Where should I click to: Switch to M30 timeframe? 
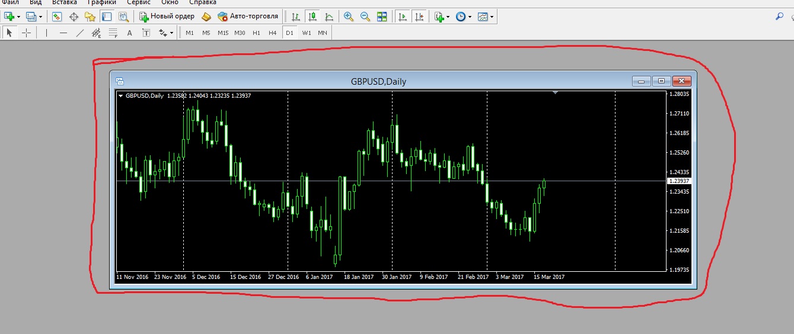tap(240, 33)
